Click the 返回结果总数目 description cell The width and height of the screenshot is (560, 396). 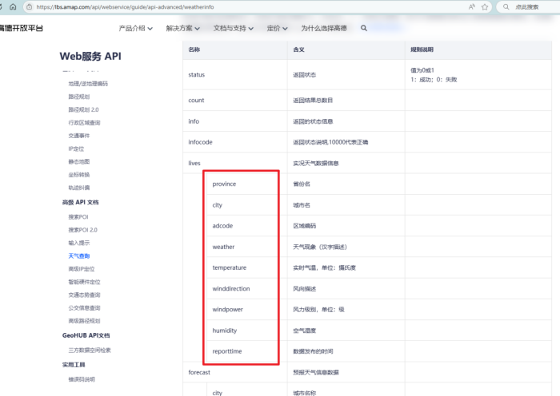click(346, 100)
